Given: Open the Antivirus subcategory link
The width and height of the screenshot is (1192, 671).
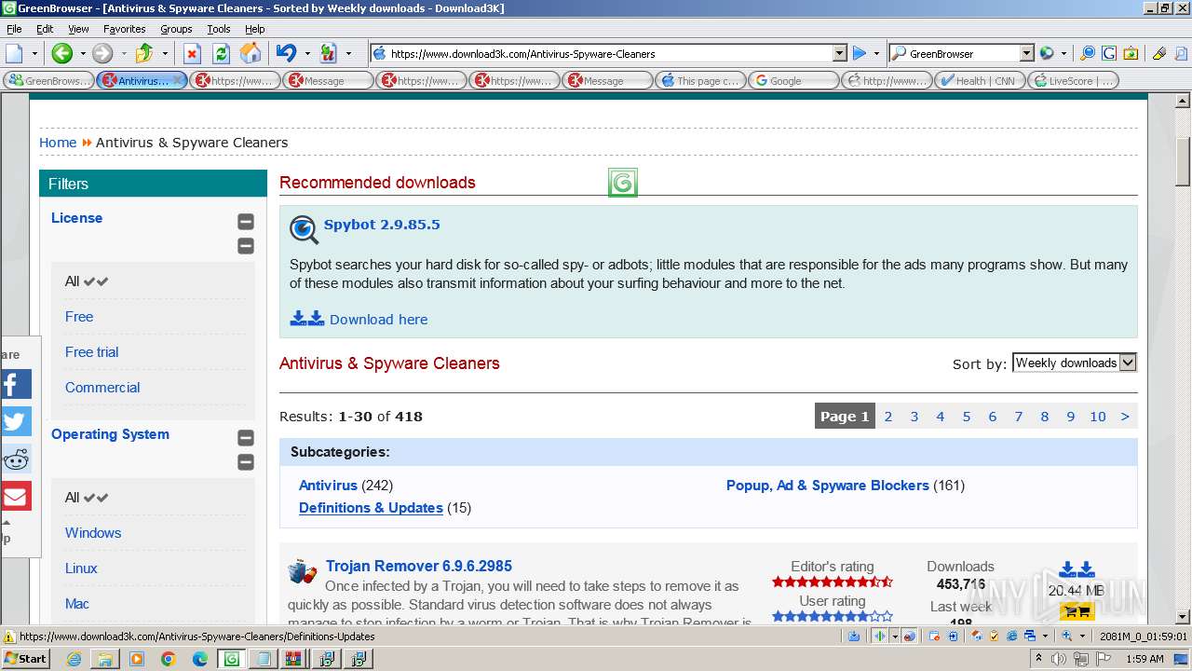Looking at the screenshot, I should [x=328, y=486].
